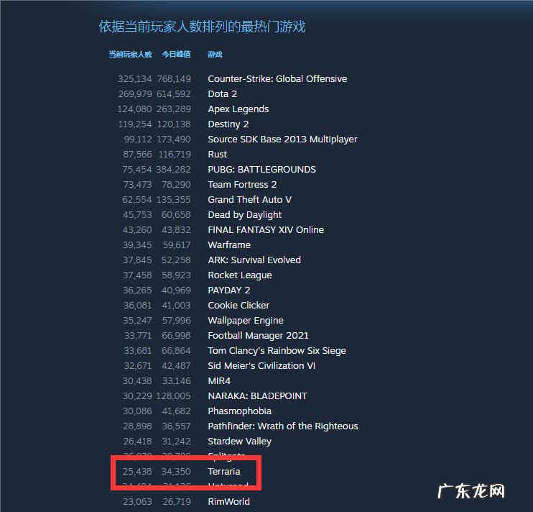Open the Dota 2 game link
Screen dimensions: 533x512
(x=222, y=94)
